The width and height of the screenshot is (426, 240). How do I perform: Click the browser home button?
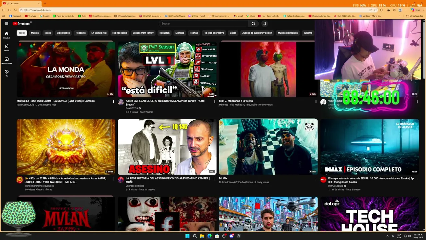15,10
